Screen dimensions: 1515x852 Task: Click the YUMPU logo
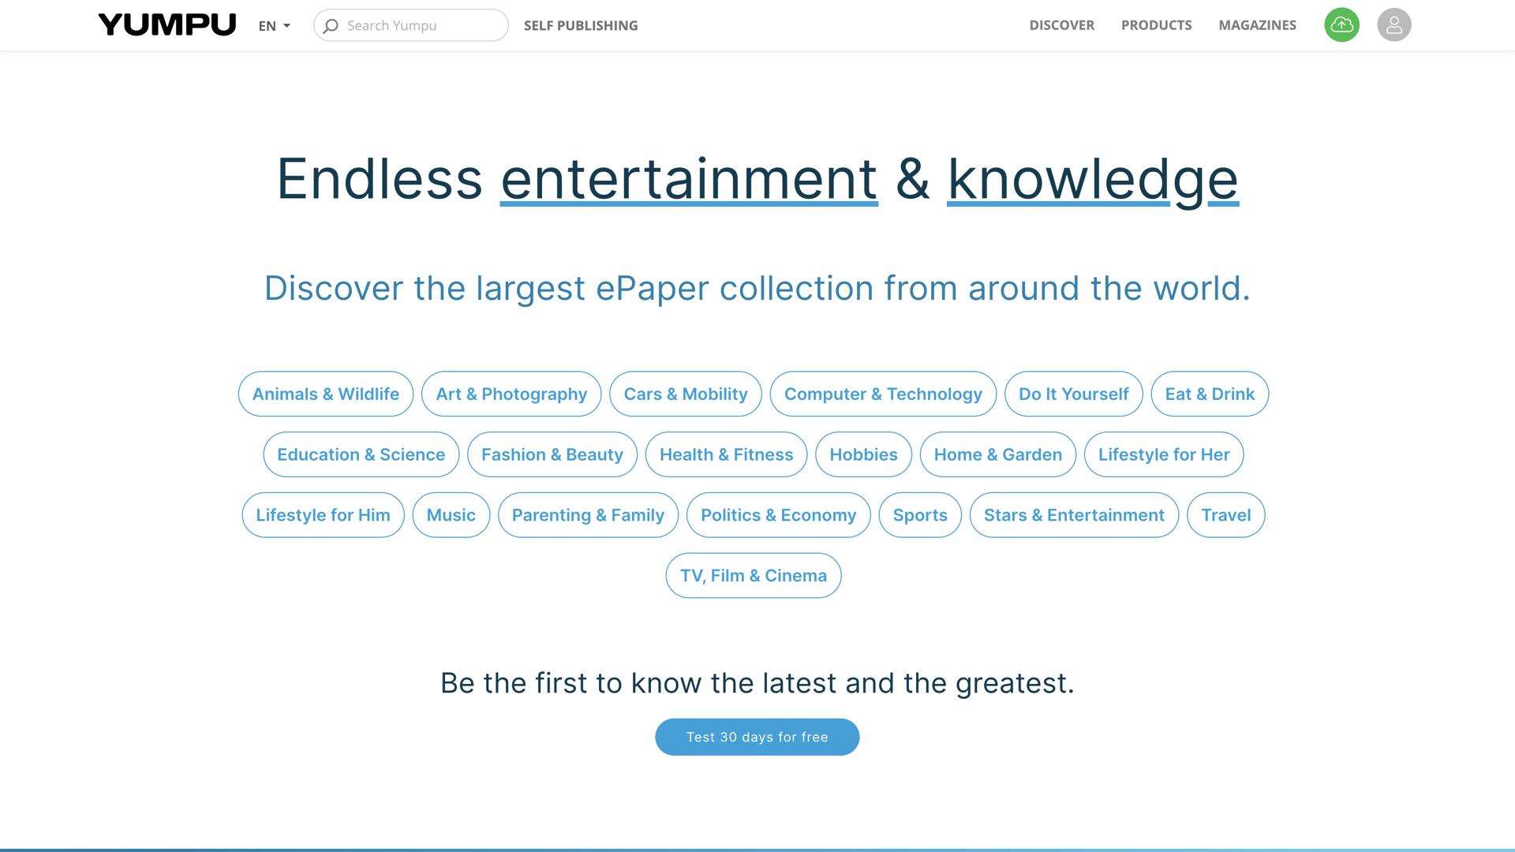[167, 25]
